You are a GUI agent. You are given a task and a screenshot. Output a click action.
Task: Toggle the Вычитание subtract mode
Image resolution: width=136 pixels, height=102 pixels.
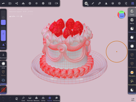pos(3,56)
